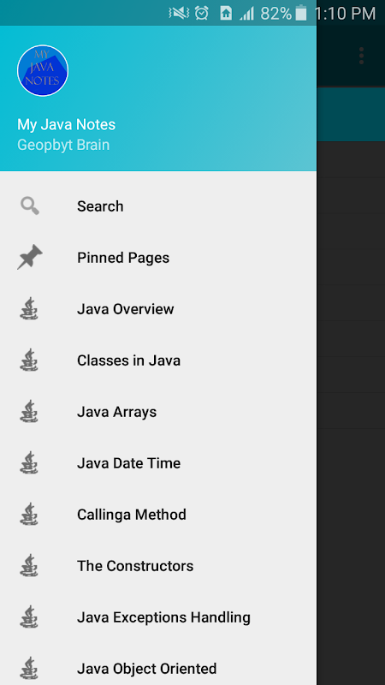
Task: Tap the pushpin icon for Pinned Pages
Action: tap(30, 258)
